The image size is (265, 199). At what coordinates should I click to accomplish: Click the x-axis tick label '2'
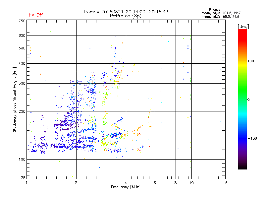76,183
